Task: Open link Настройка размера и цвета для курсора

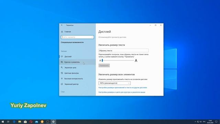Action: [122, 92]
